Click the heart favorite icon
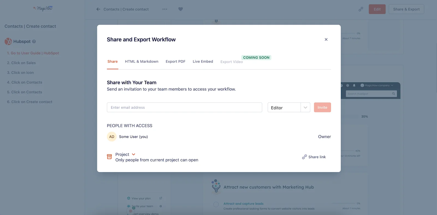Viewport: 437px width, 215px height. [181, 9]
